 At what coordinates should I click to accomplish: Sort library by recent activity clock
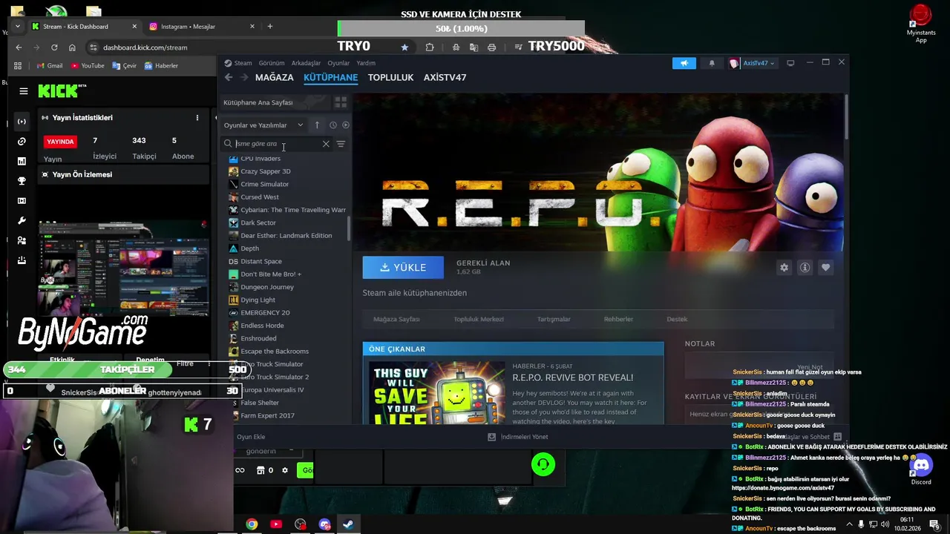click(x=333, y=125)
